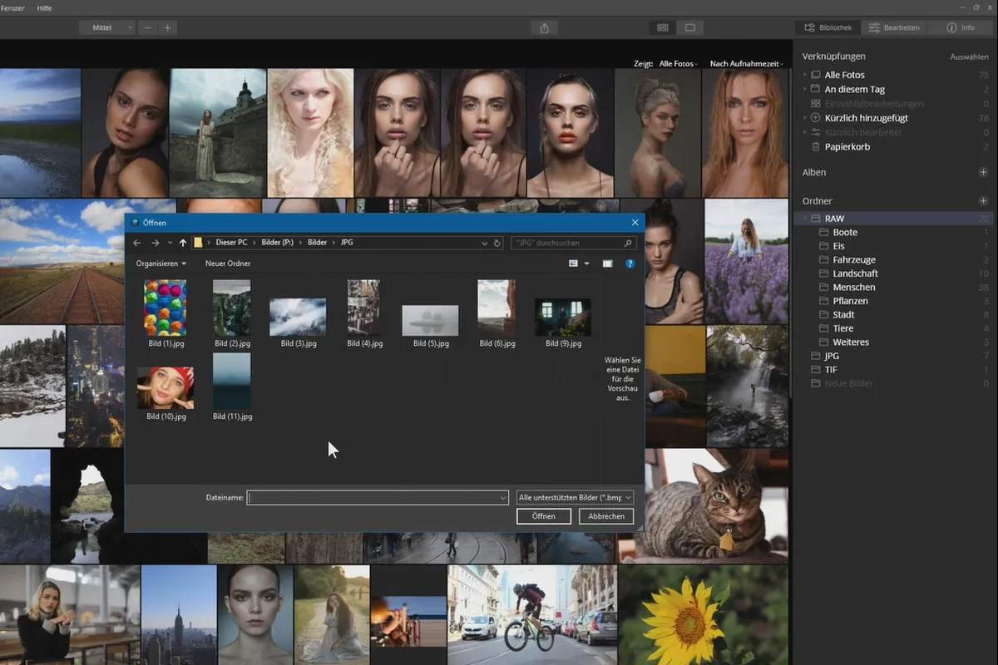Viewport: 998px width, 665px height.
Task: Open the Alle Fotos filter dropdown
Action: [x=678, y=63]
